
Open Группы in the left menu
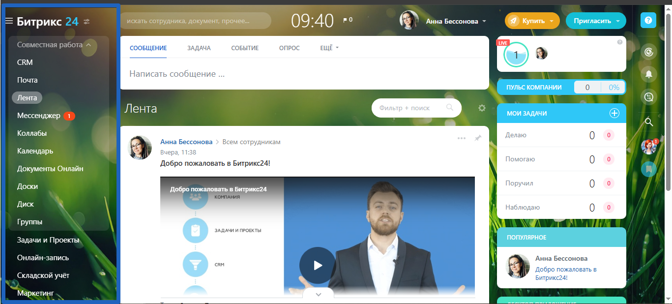pos(29,222)
